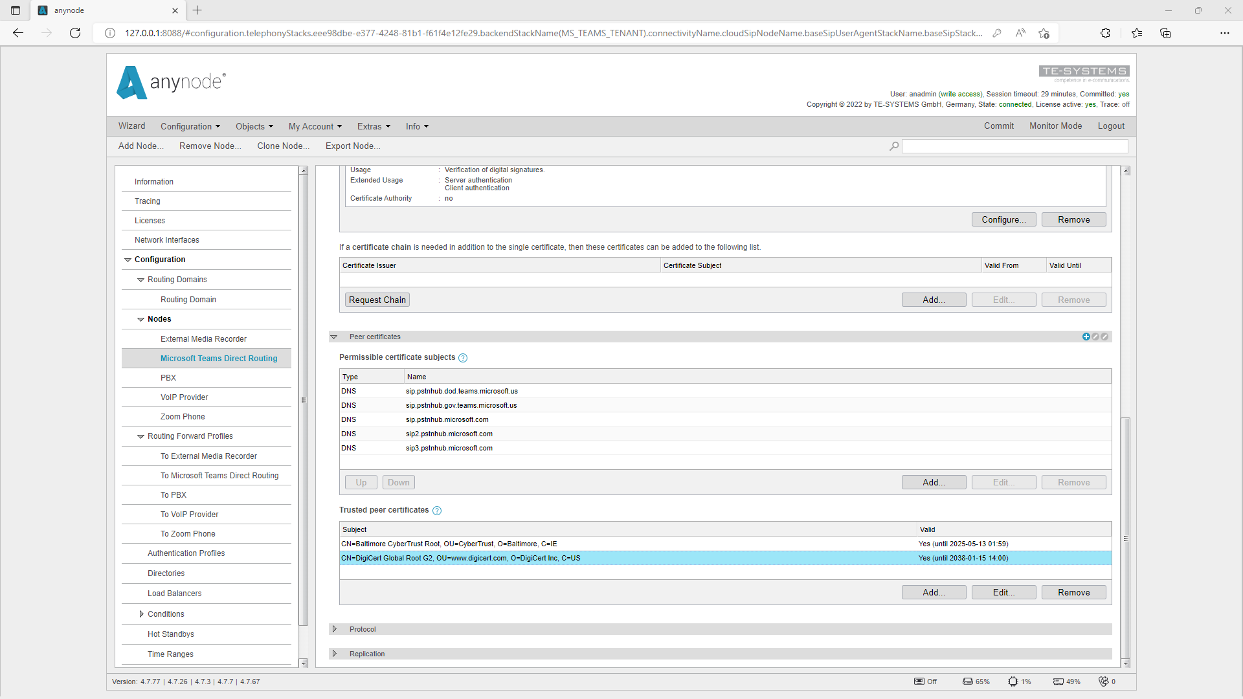Click the blue plus icon in Peer certificates header
This screenshot has width=1243, height=699.
pyautogui.click(x=1086, y=337)
